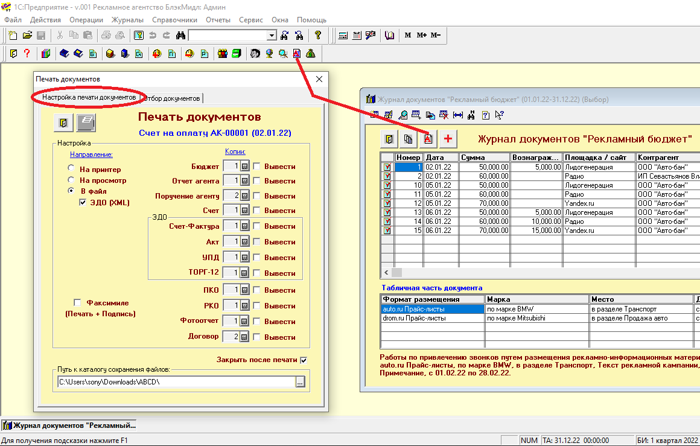Click the printer icon button in print dialog
Screen dimensions: 700x446
coord(87,122)
